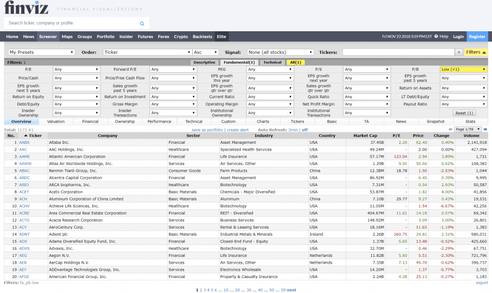Open the Gross Margin filter dropdown
The width and height of the screenshot is (492, 293).
point(173,104)
